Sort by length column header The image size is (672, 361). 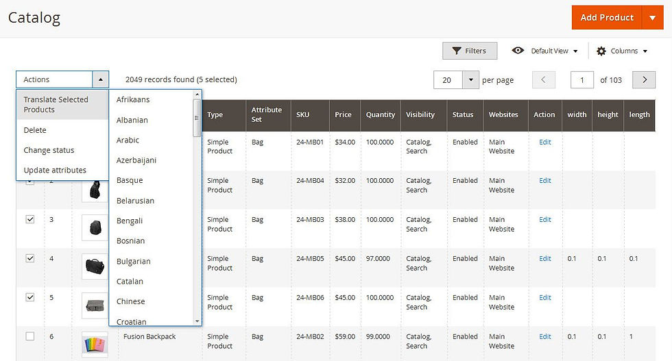pyautogui.click(x=639, y=115)
